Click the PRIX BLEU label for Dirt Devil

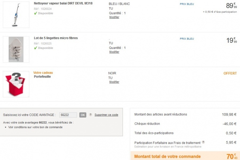(x=187, y=4)
